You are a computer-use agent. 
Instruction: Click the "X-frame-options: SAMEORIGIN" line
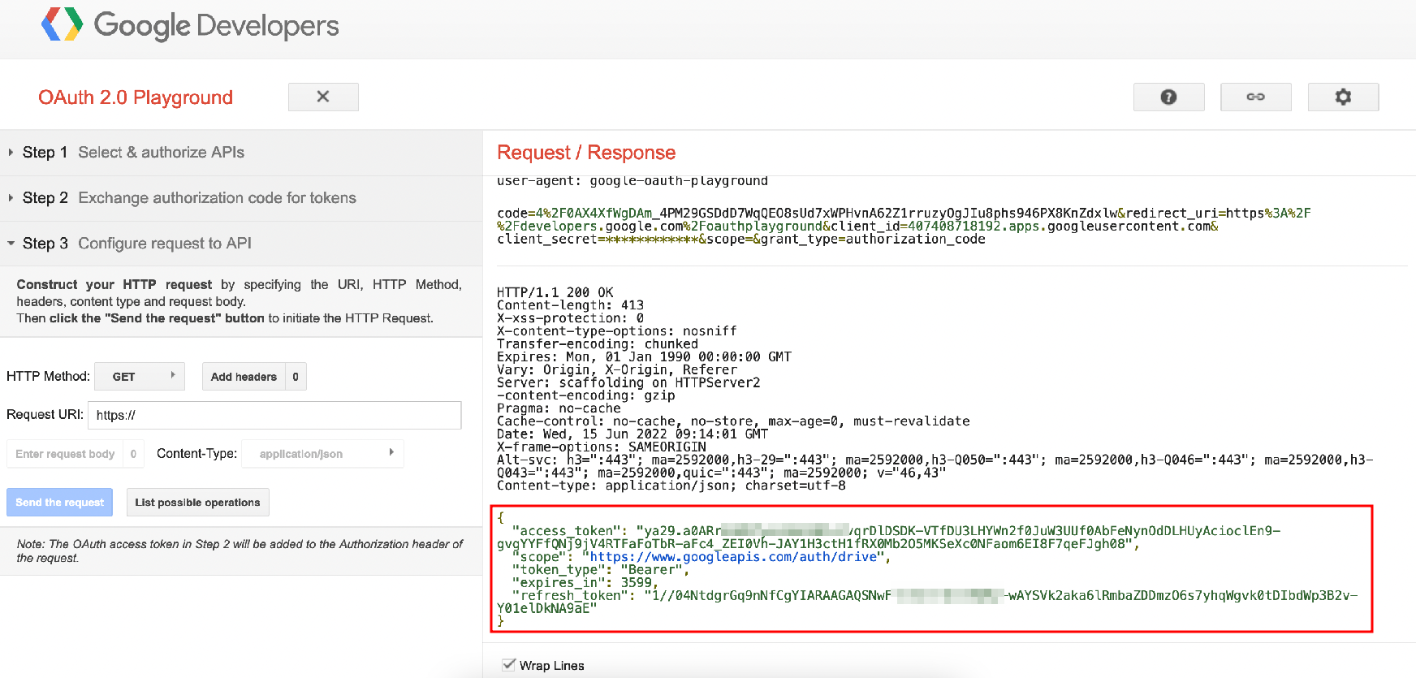(x=602, y=447)
